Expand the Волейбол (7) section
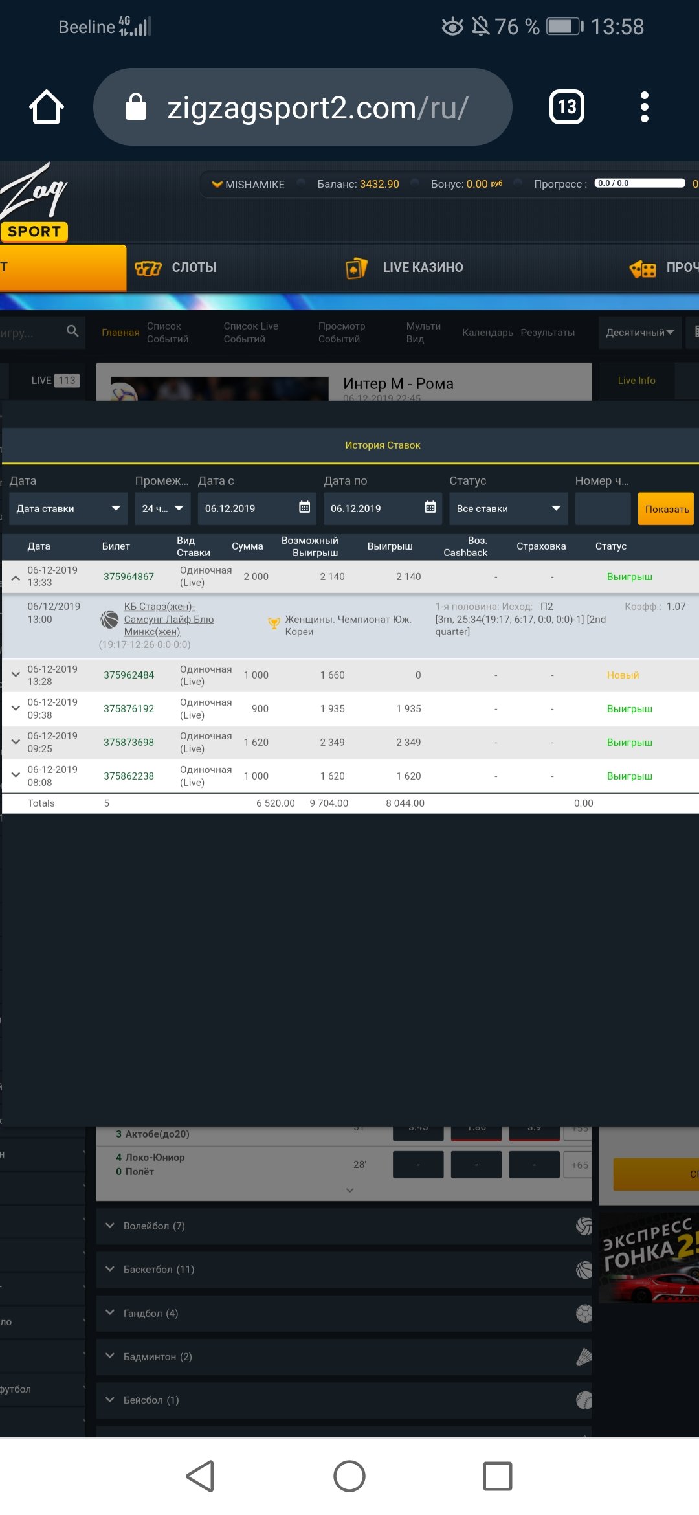The image size is (699, 1515). [x=110, y=1226]
